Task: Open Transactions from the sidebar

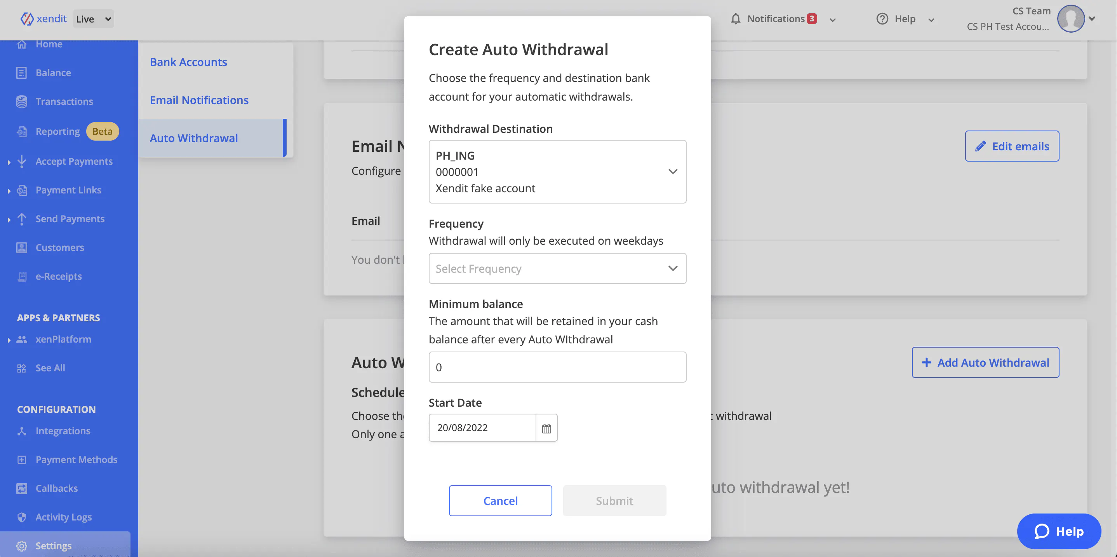Action: 64,101
